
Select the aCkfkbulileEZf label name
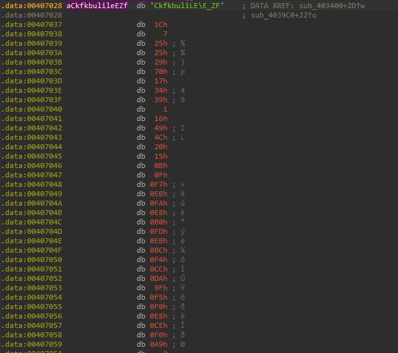pos(97,6)
